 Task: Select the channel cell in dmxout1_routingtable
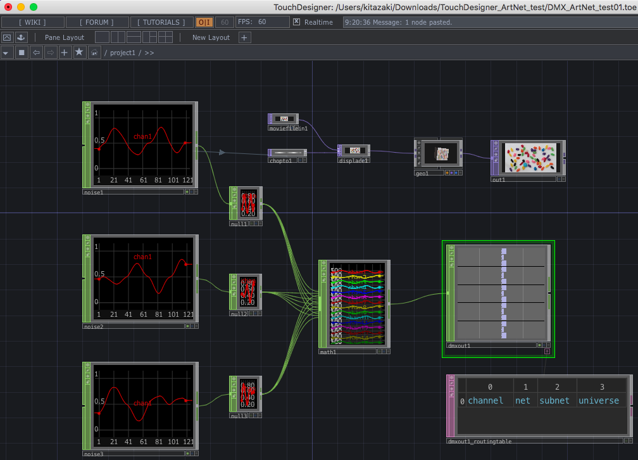coord(485,400)
